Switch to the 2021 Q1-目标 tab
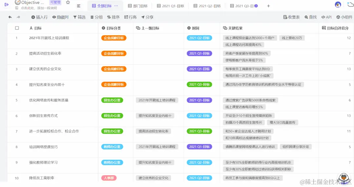Image resolution: width=354 pixels, height=187 pixels. (171, 6)
